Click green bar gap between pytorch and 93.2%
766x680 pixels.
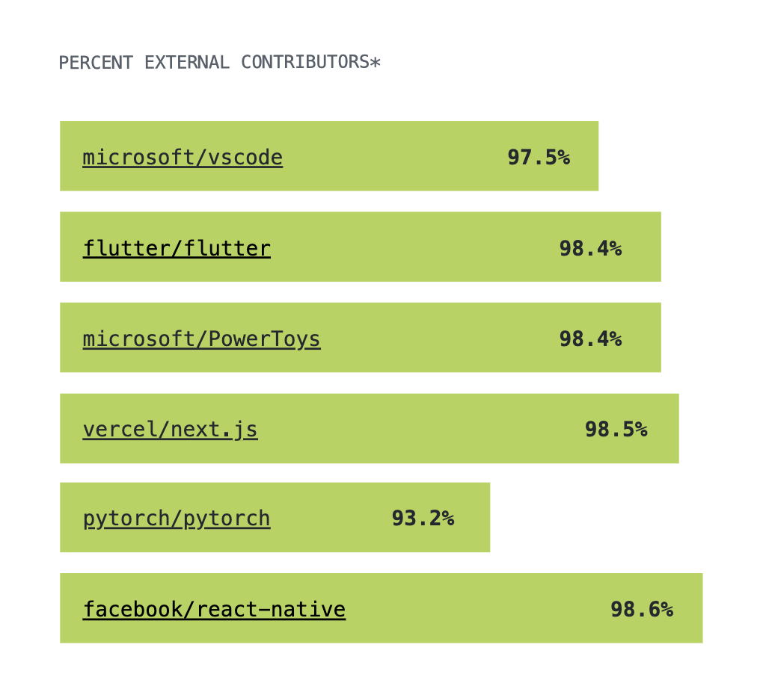click(x=331, y=517)
